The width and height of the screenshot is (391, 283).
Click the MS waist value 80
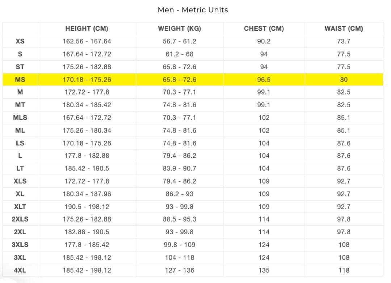[344, 80]
